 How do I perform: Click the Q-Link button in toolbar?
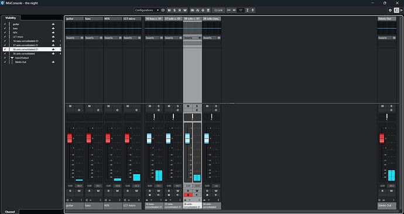[x=218, y=11]
